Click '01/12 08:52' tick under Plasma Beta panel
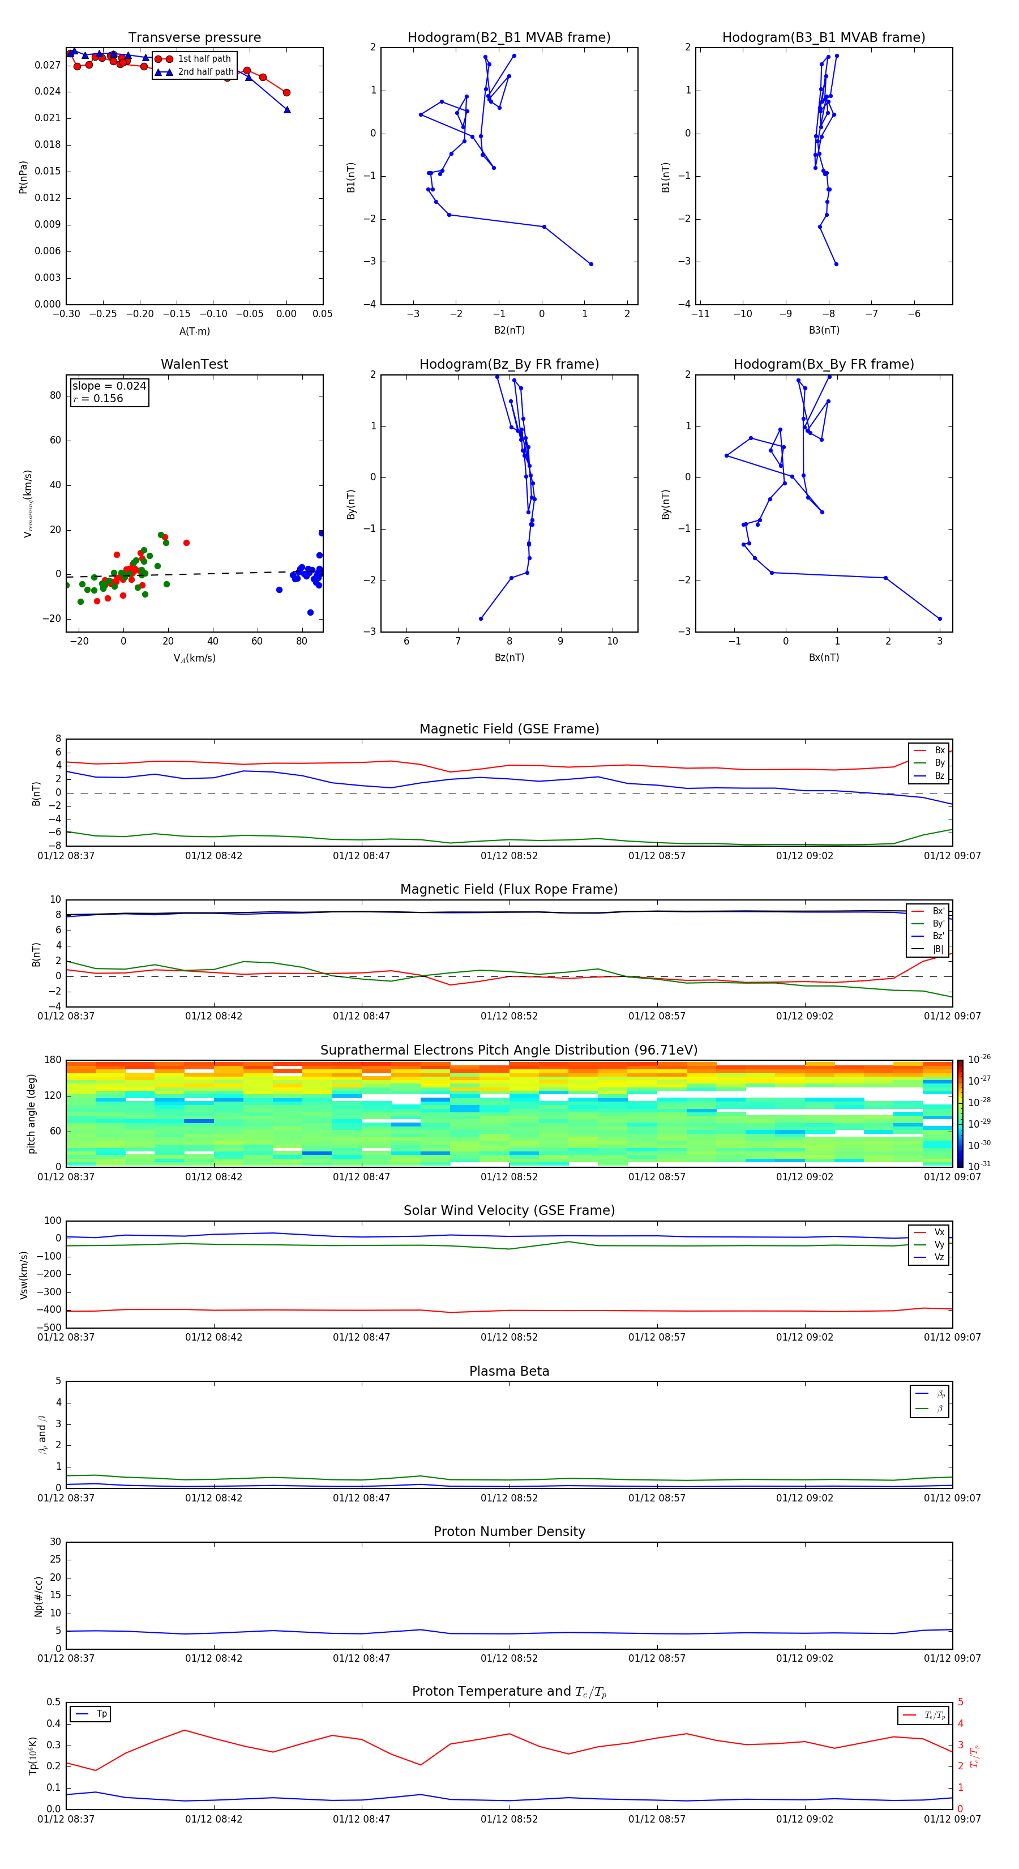The image size is (1019, 1869). pyautogui.click(x=509, y=1498)
